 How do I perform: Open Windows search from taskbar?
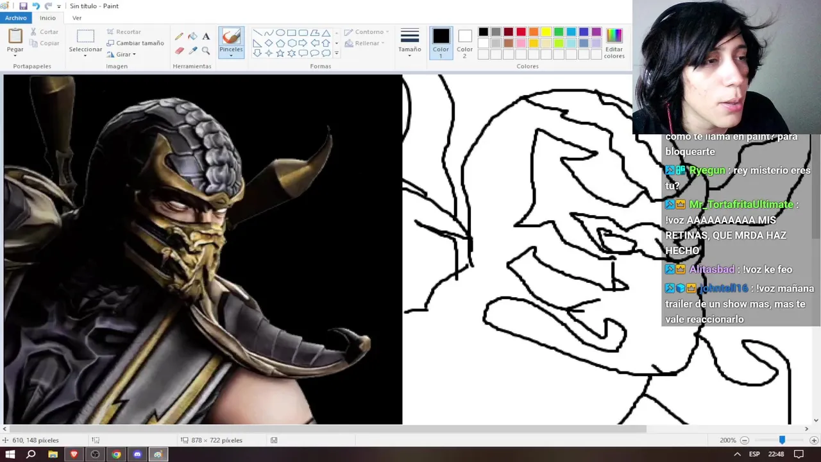pyautogui.click(x=31, y=454)
